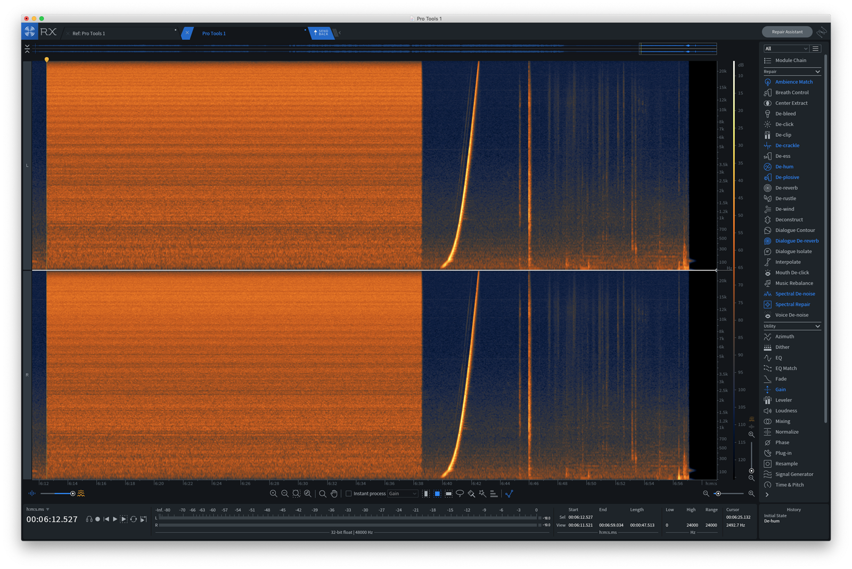Choose the grab hand tool
Screen dimensions: 852x569
[x=334, y=493]
